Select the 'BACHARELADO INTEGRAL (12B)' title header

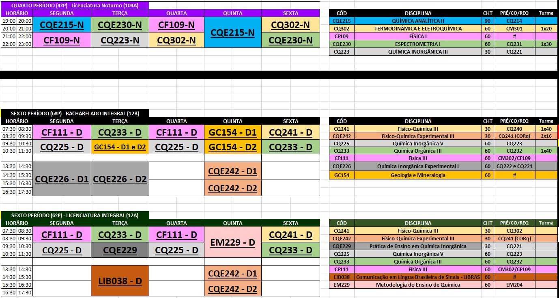coord(75,114)
